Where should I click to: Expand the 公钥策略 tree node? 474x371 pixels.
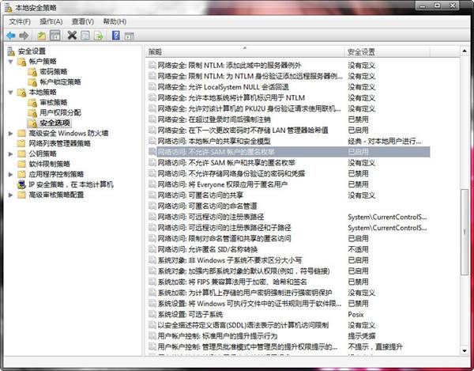pyautogui.click(x=10, y=153)
